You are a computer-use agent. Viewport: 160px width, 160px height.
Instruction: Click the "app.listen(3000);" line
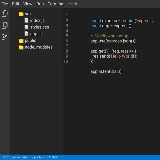click(106, 71)
